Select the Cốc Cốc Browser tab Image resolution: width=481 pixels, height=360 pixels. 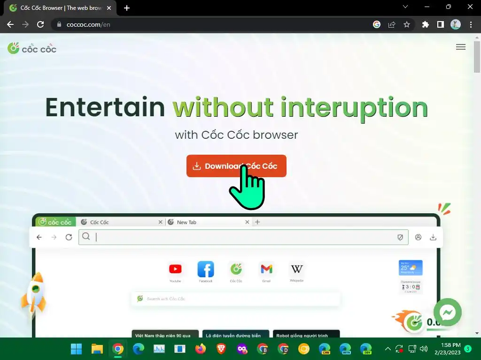61,8
